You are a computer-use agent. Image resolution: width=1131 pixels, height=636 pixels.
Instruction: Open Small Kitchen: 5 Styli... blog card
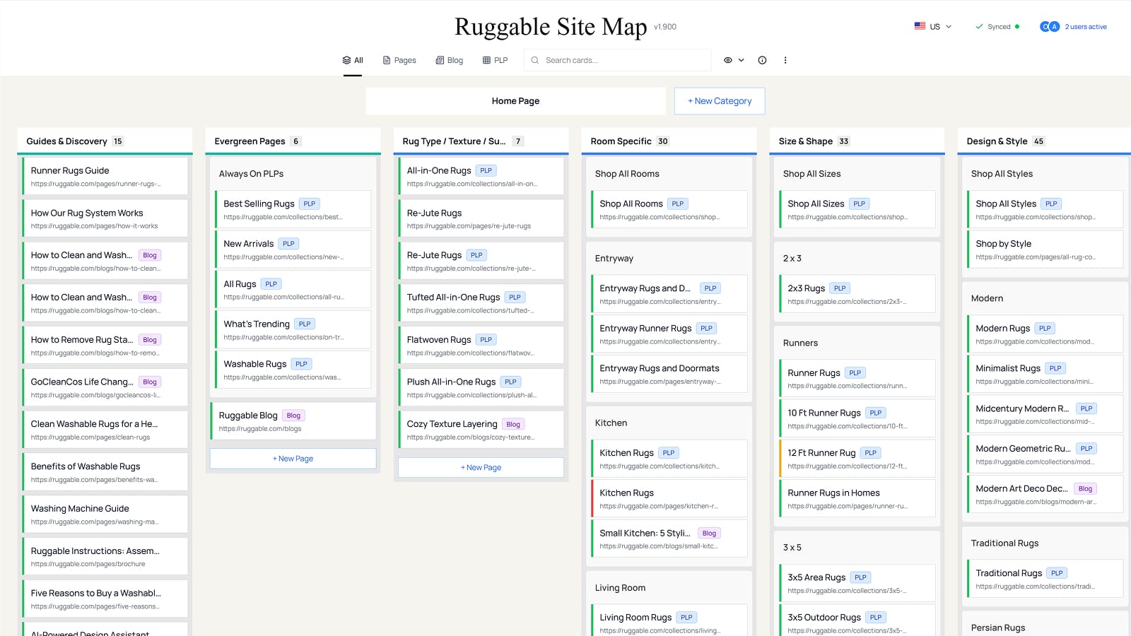click(669, 538)
